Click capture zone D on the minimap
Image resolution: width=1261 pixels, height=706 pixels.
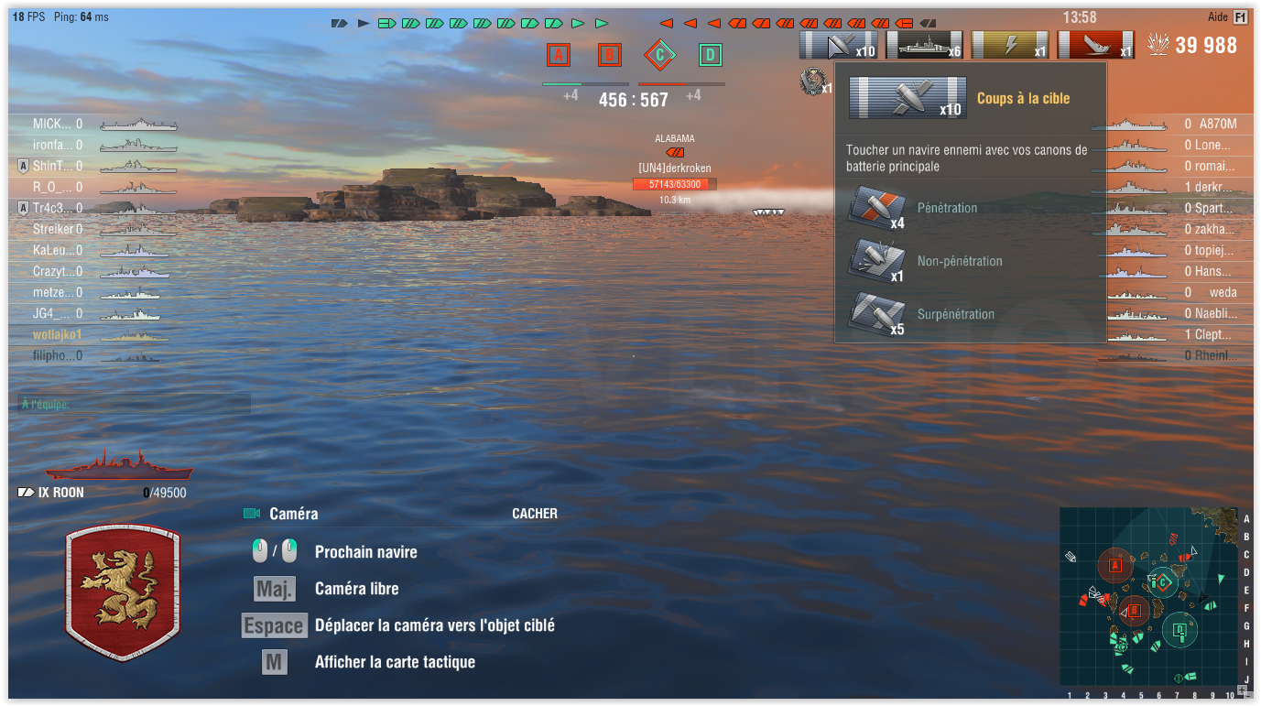[1180, 629]
